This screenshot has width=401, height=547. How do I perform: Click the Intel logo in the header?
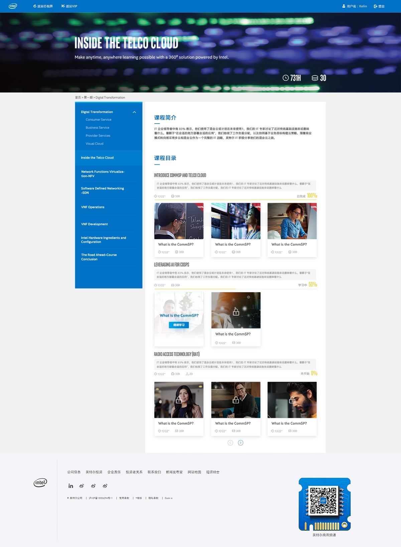(x=13, y=6)
